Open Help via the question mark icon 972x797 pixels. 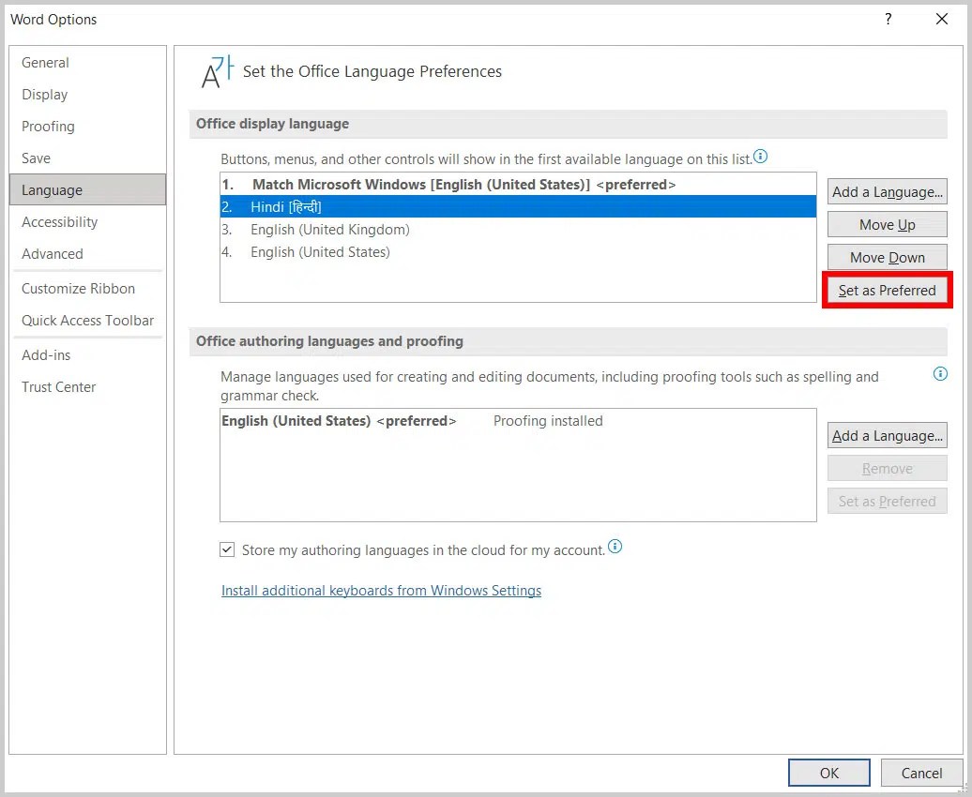[888, 19]
